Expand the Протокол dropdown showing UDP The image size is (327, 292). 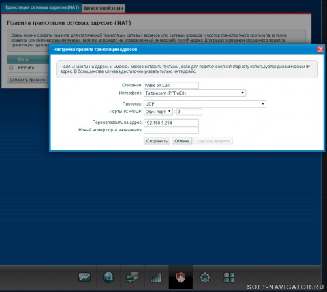[x=205, y=104]
